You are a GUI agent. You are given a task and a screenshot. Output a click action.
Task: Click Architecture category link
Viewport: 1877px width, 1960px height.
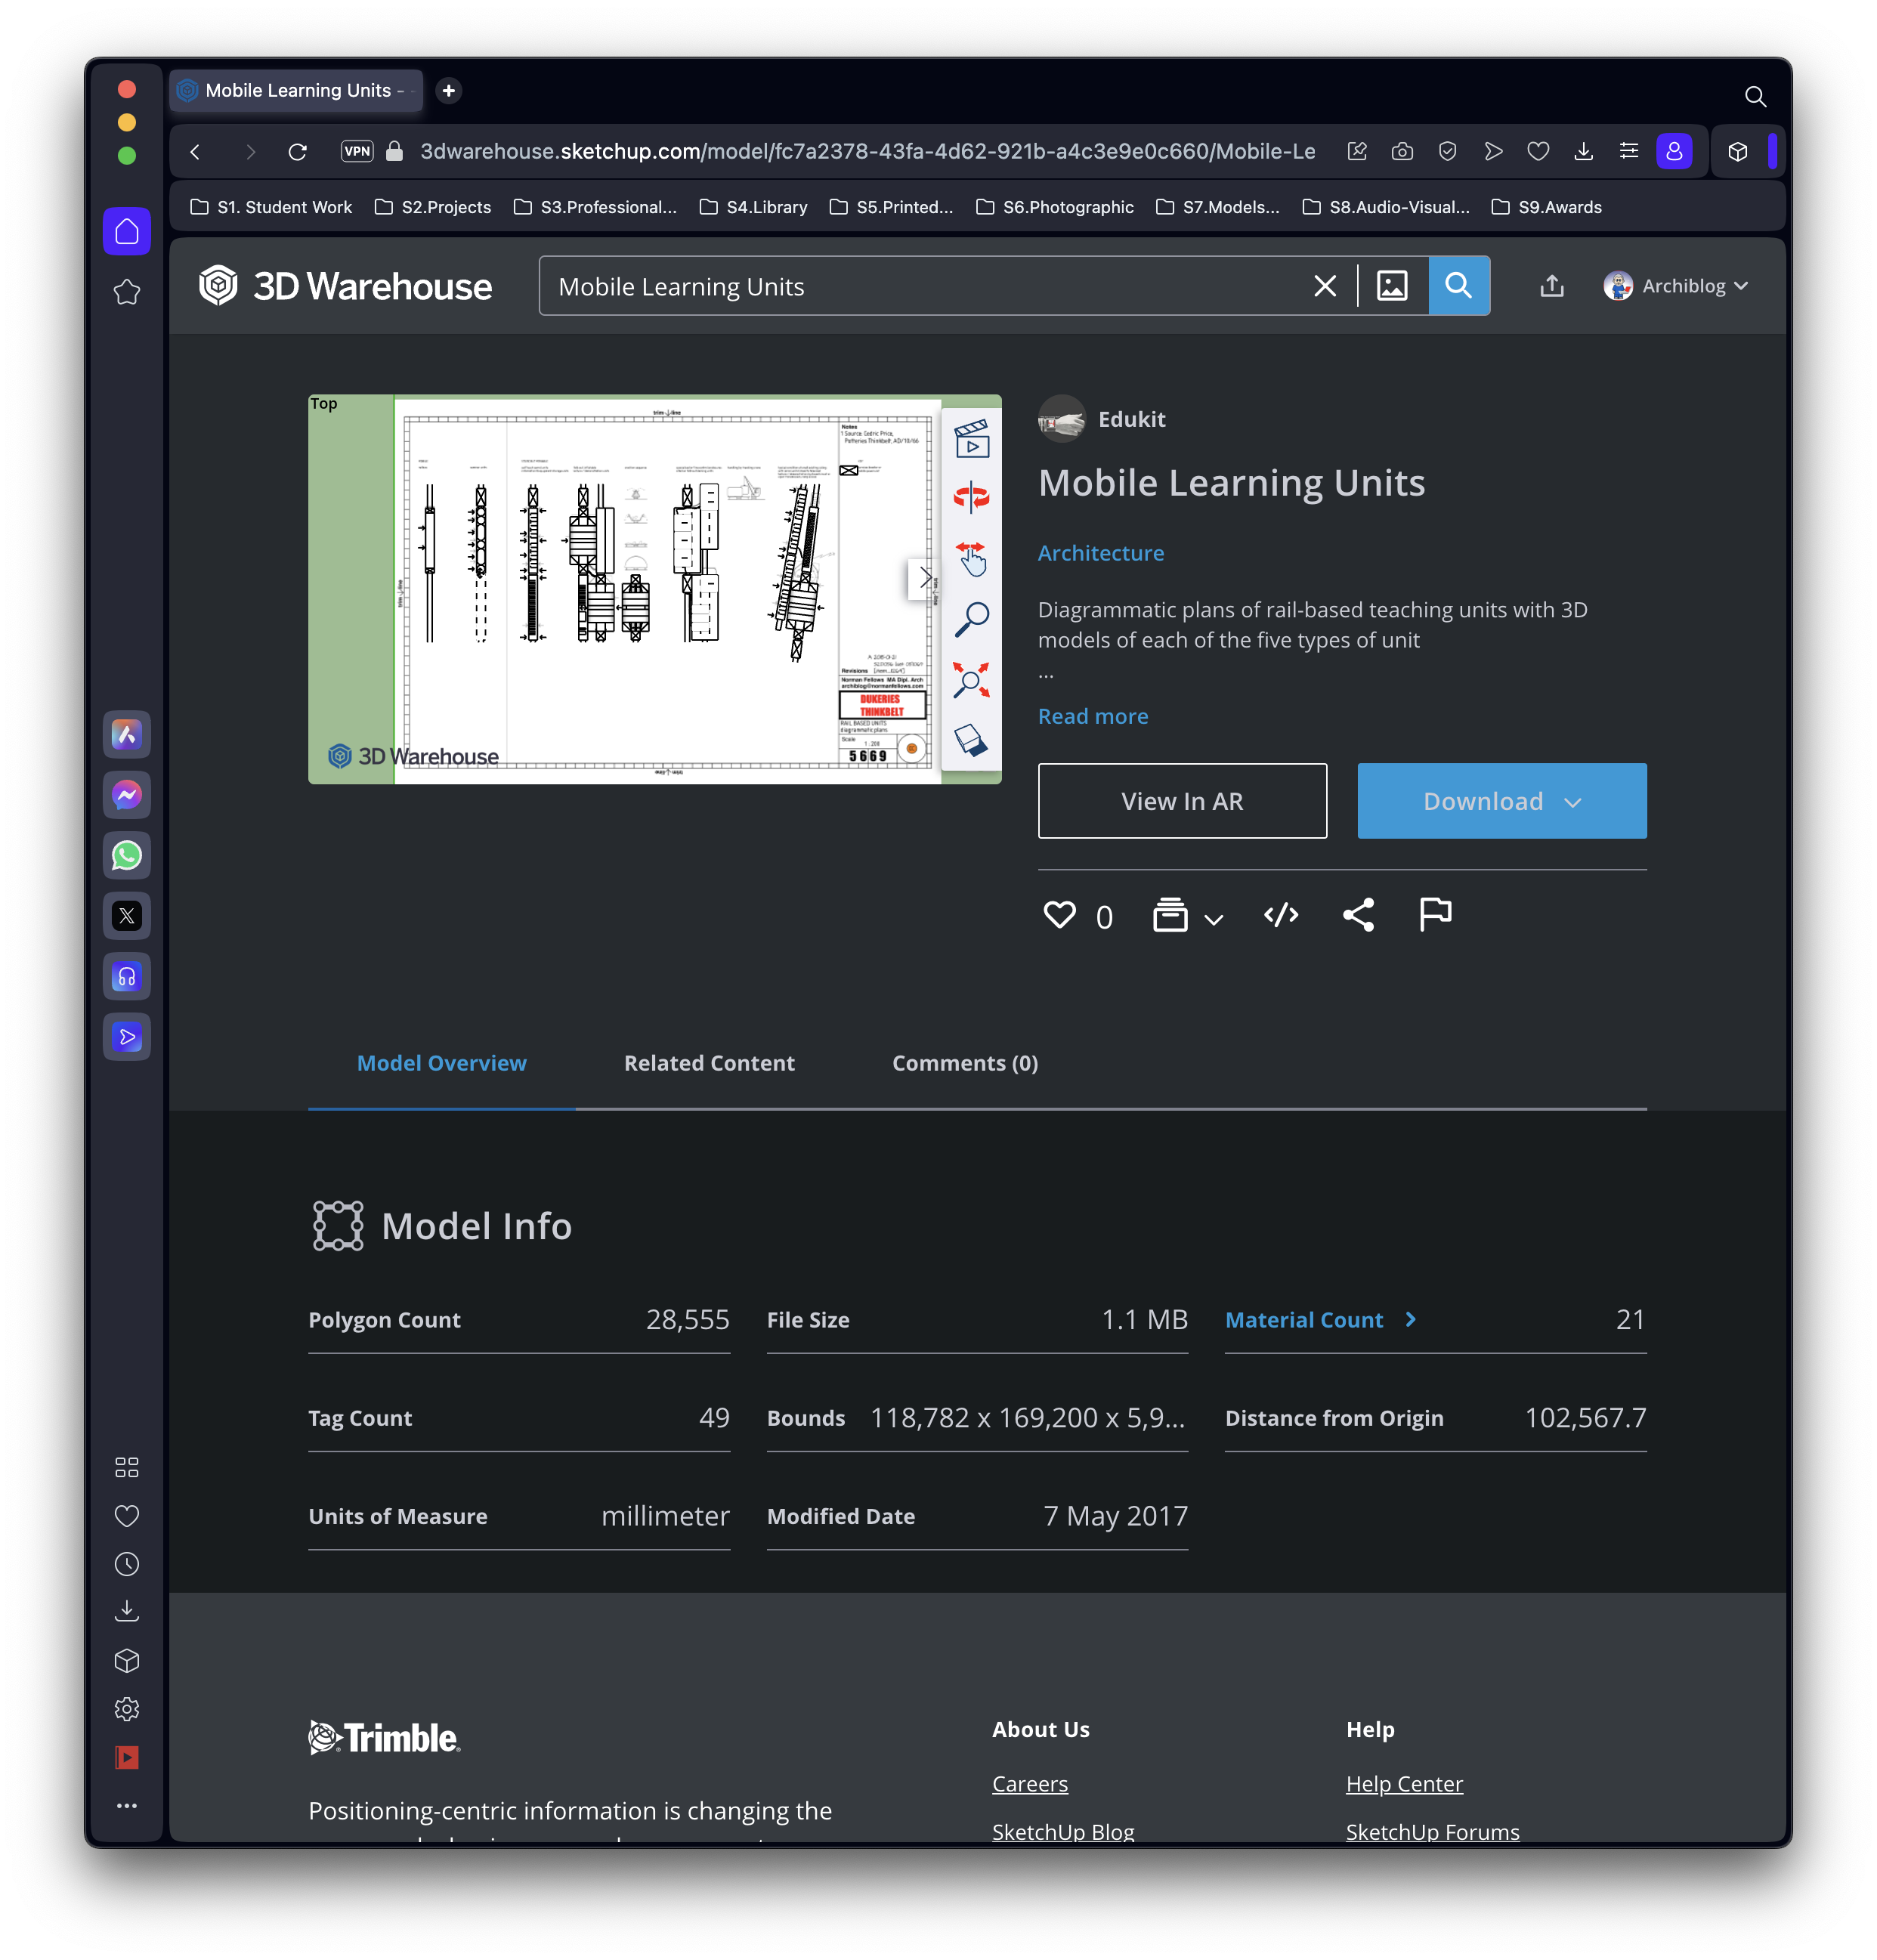tap(1100, 552)
